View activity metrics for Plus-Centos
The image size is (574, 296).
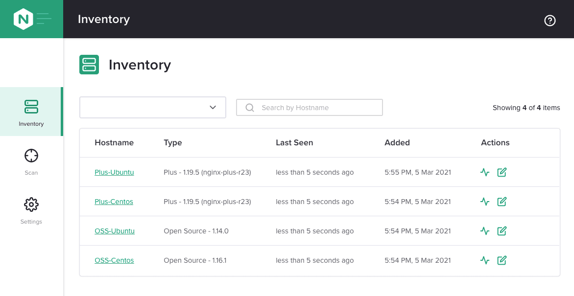click(x=485, y=202)
